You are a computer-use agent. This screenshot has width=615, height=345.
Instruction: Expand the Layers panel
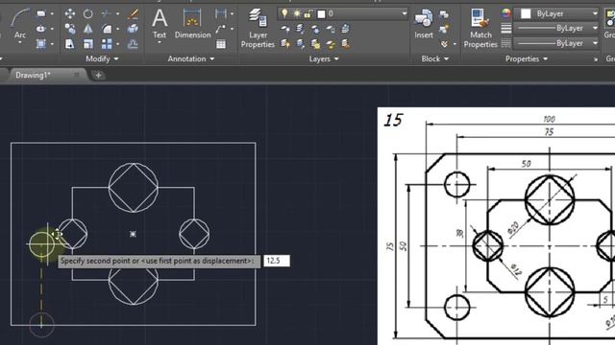click(x=324, y=58)
